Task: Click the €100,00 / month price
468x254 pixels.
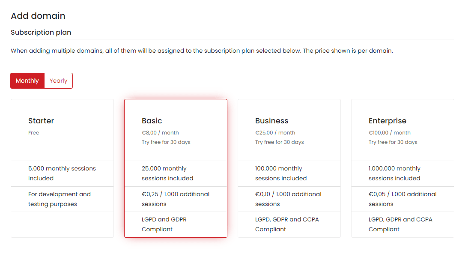Action: pyautogui.click(x=390, y=133)
